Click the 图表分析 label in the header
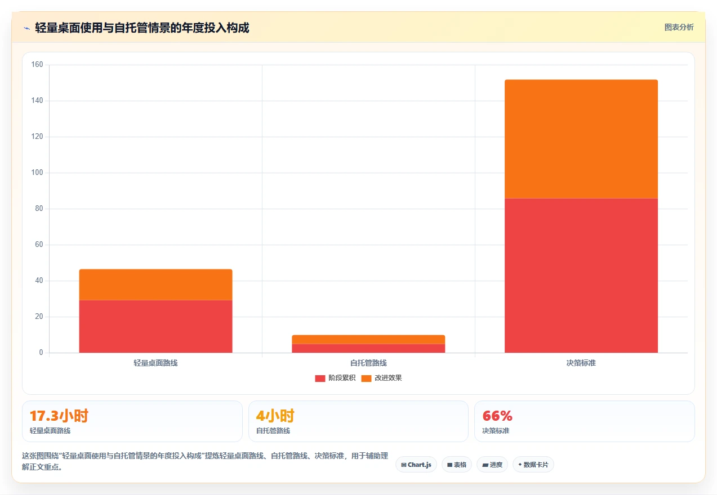717x495 pixels. point(679,27)
